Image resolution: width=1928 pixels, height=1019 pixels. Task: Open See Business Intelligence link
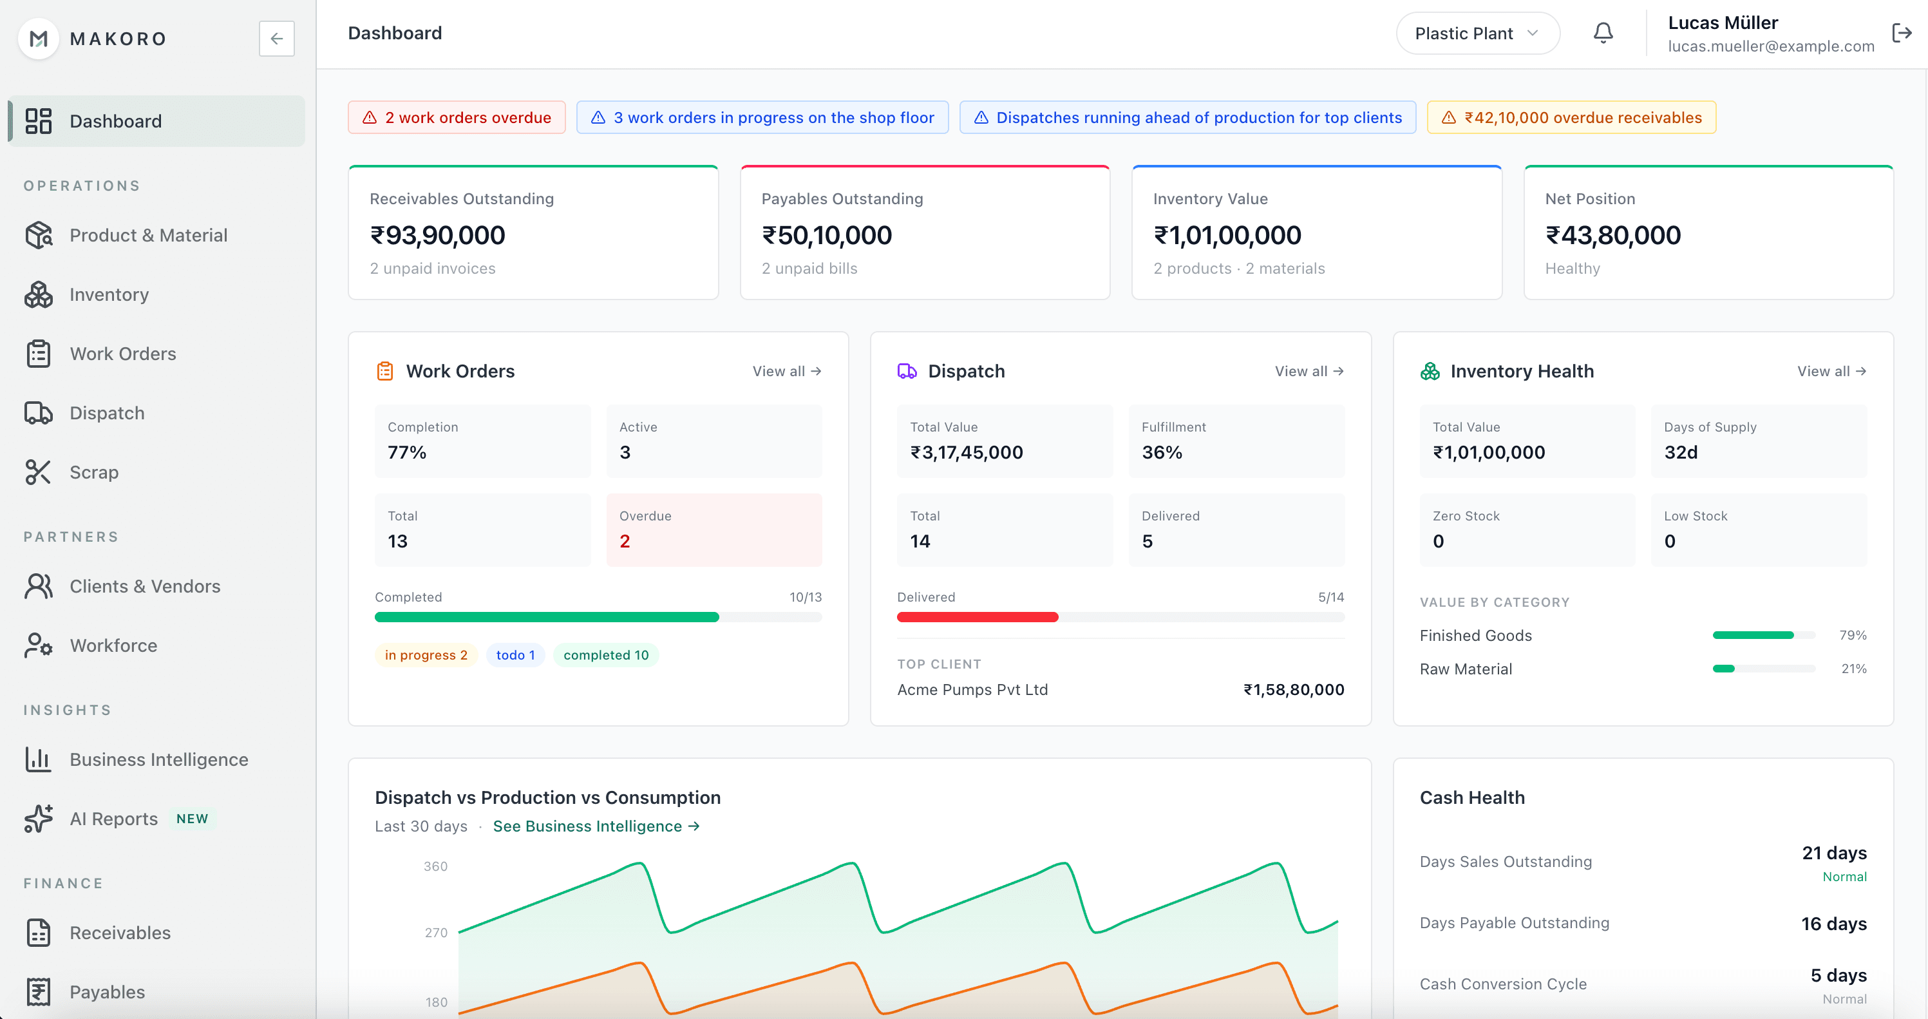click(x=595, y=826)
